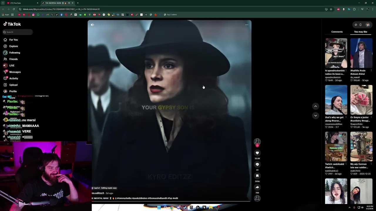Image resolution: width=376 pixels, height=211 pixels.
Task: Open the Apps bookmarks shortcut
Action: (x=6, y=15)
